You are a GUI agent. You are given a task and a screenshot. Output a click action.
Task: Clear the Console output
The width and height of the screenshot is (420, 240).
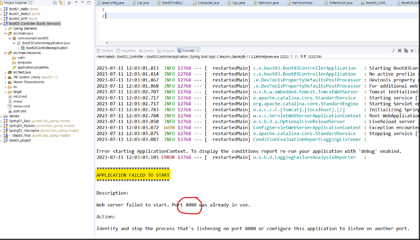pyautogui.click(x=412, y=50)
